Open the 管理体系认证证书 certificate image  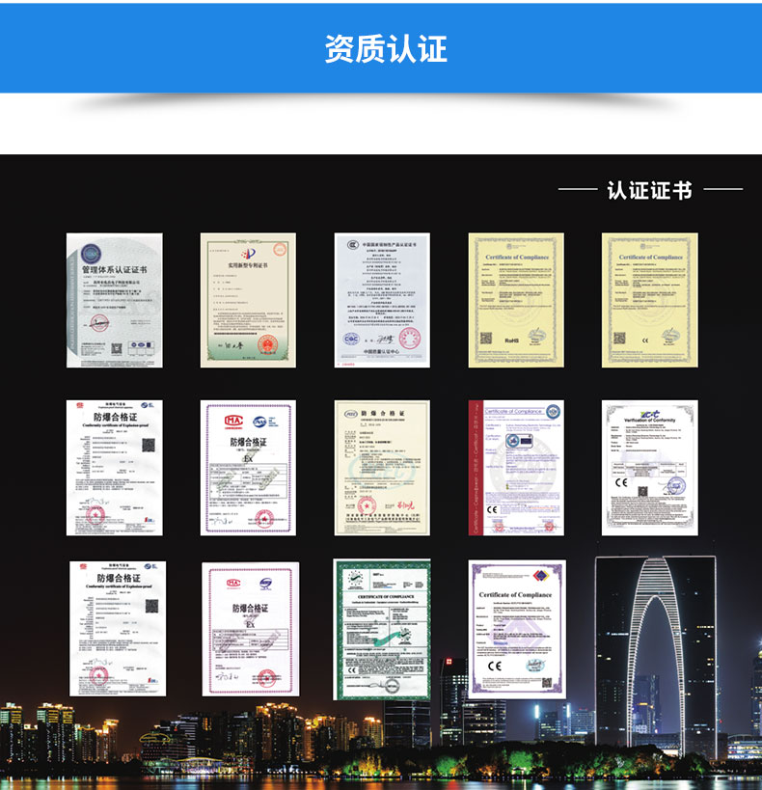tap(115, 300)
